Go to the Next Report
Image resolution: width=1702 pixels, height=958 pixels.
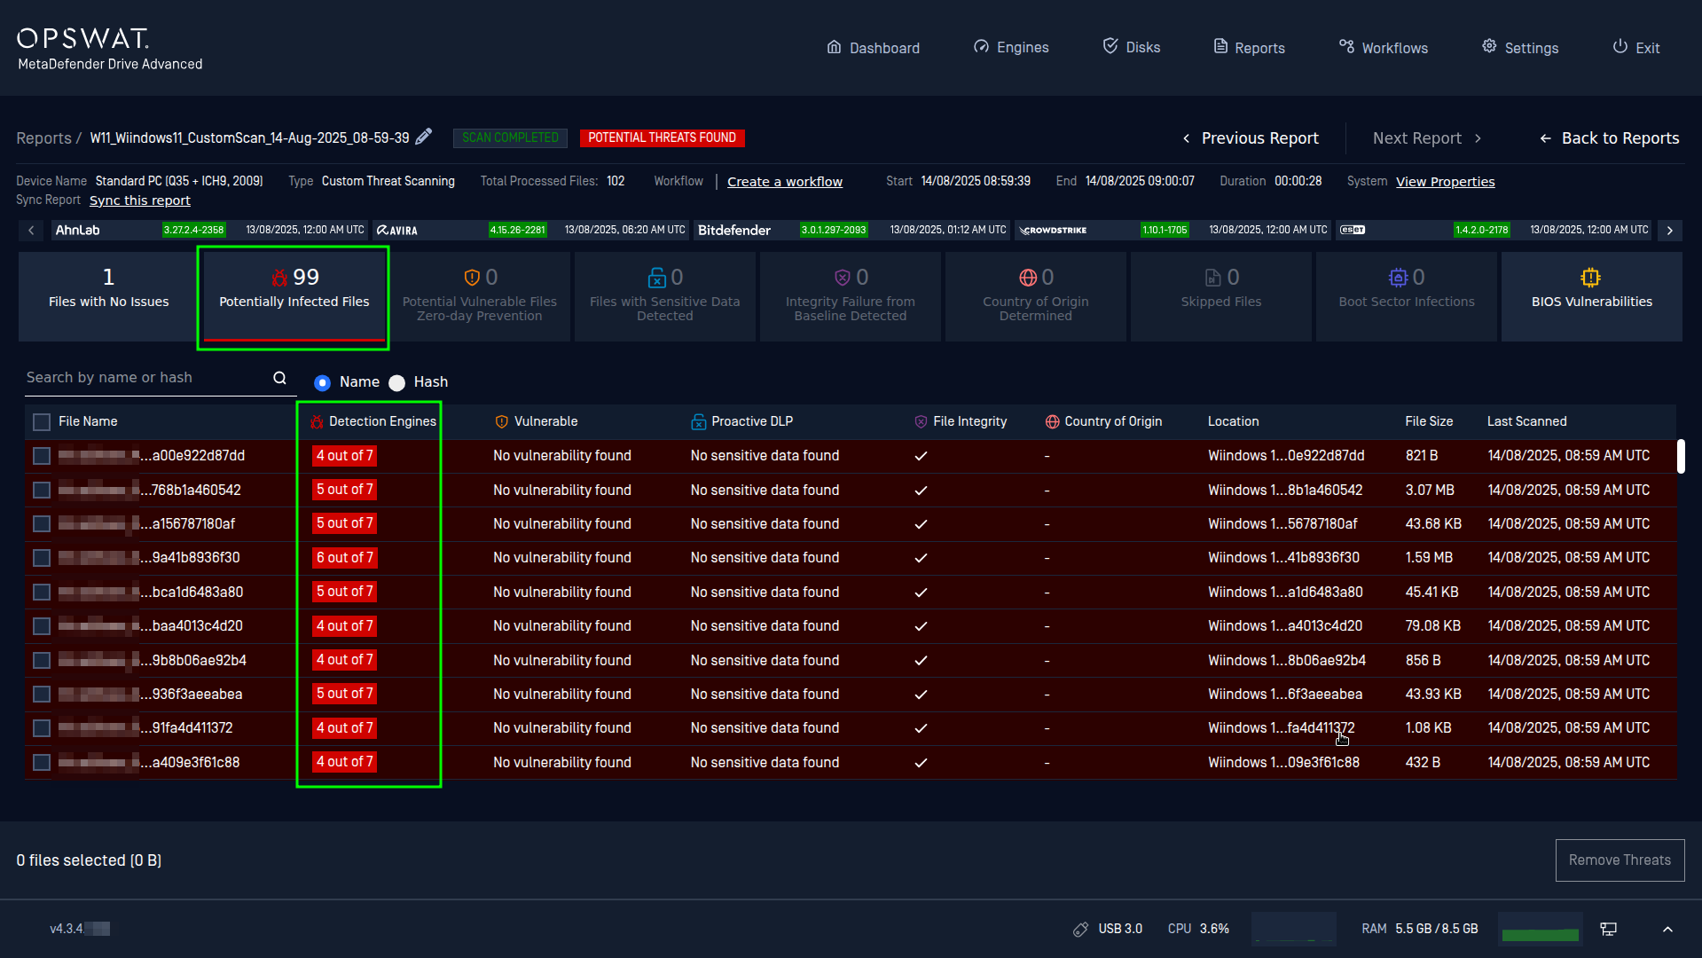click(1427, 138)
